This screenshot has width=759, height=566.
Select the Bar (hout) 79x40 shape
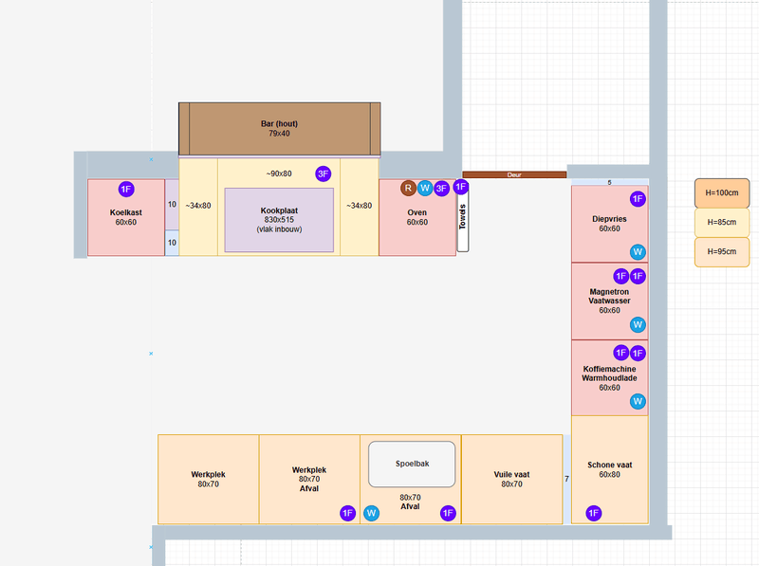(279, 129)
